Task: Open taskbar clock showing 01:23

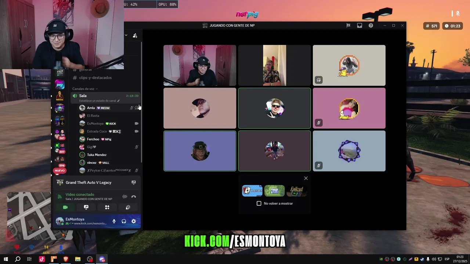Action: point(460,259)
